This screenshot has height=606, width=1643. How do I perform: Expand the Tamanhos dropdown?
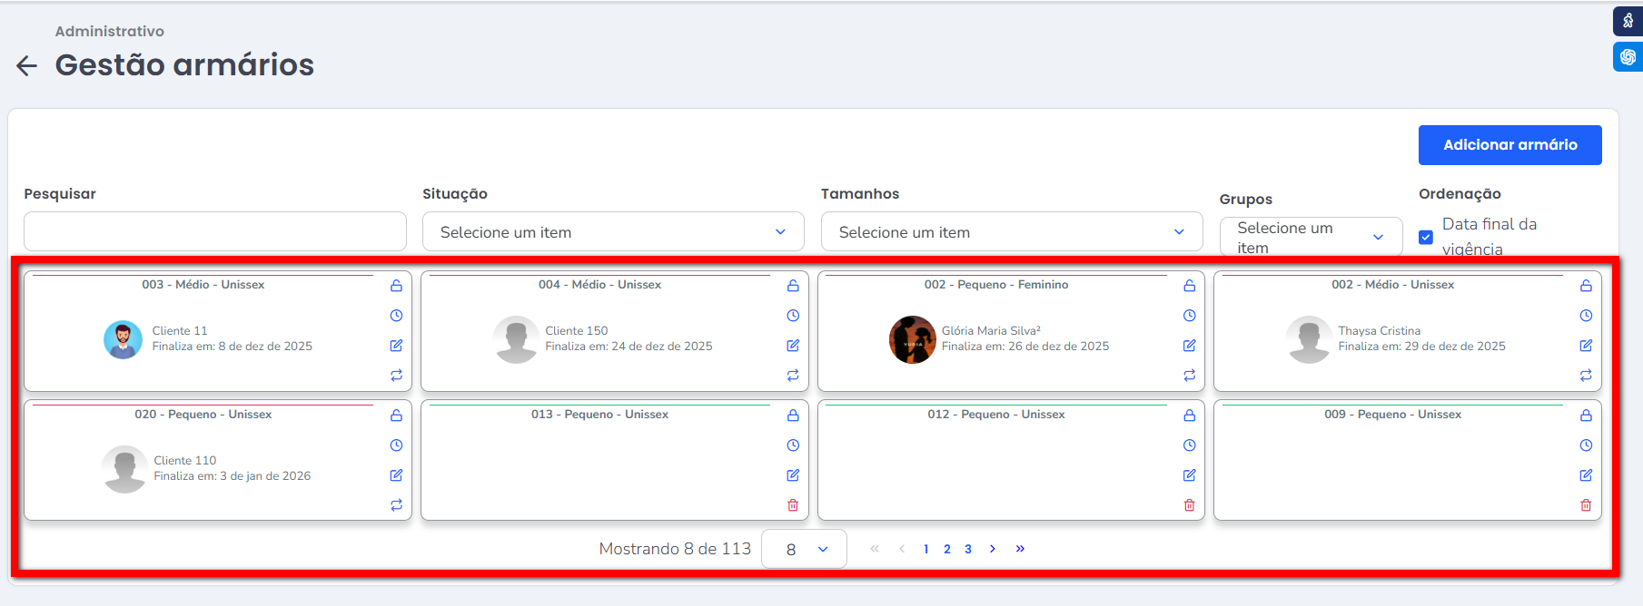1011,232
